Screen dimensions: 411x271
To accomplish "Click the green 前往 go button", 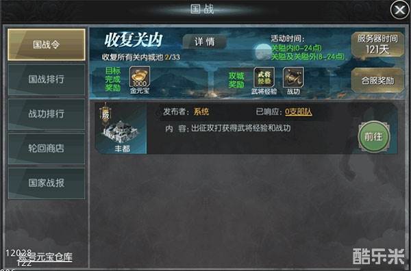I will [x=374, y=137].
